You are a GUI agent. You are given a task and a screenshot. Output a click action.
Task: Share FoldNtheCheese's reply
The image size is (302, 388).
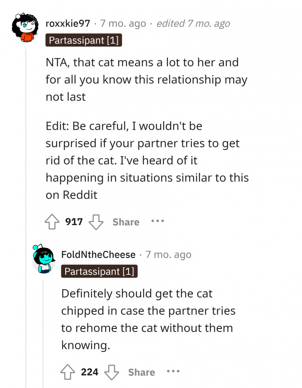142,372
